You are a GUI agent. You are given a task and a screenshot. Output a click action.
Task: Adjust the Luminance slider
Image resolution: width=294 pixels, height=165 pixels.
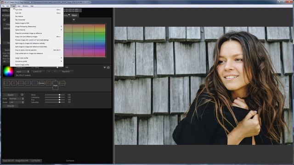coord(55,97)
